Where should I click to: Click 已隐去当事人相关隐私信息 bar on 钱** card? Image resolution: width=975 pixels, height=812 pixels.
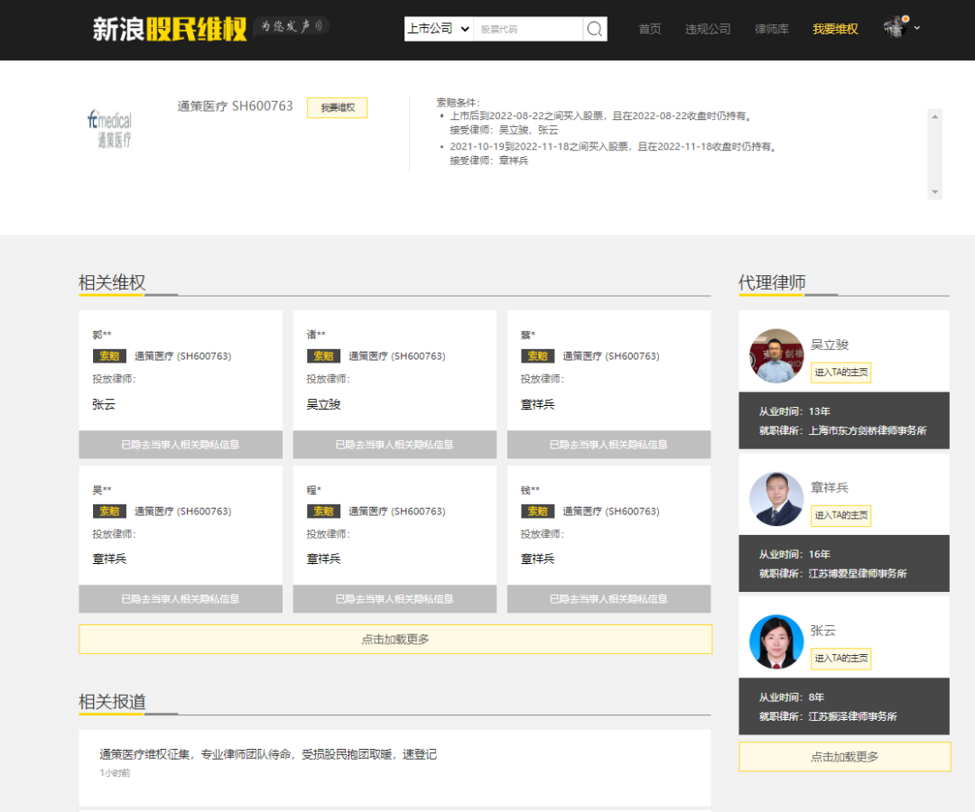click(x=608, y=599)
